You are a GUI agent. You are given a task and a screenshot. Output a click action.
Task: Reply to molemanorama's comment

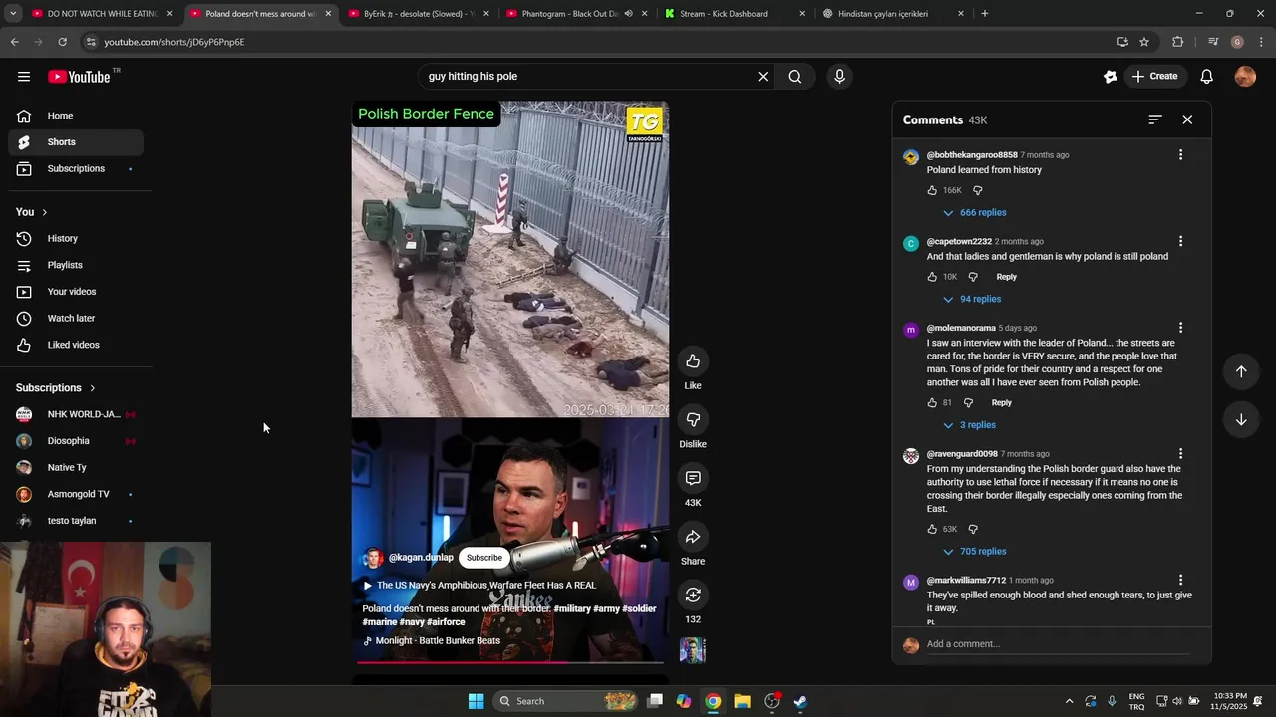click(x=1002, y=403)
